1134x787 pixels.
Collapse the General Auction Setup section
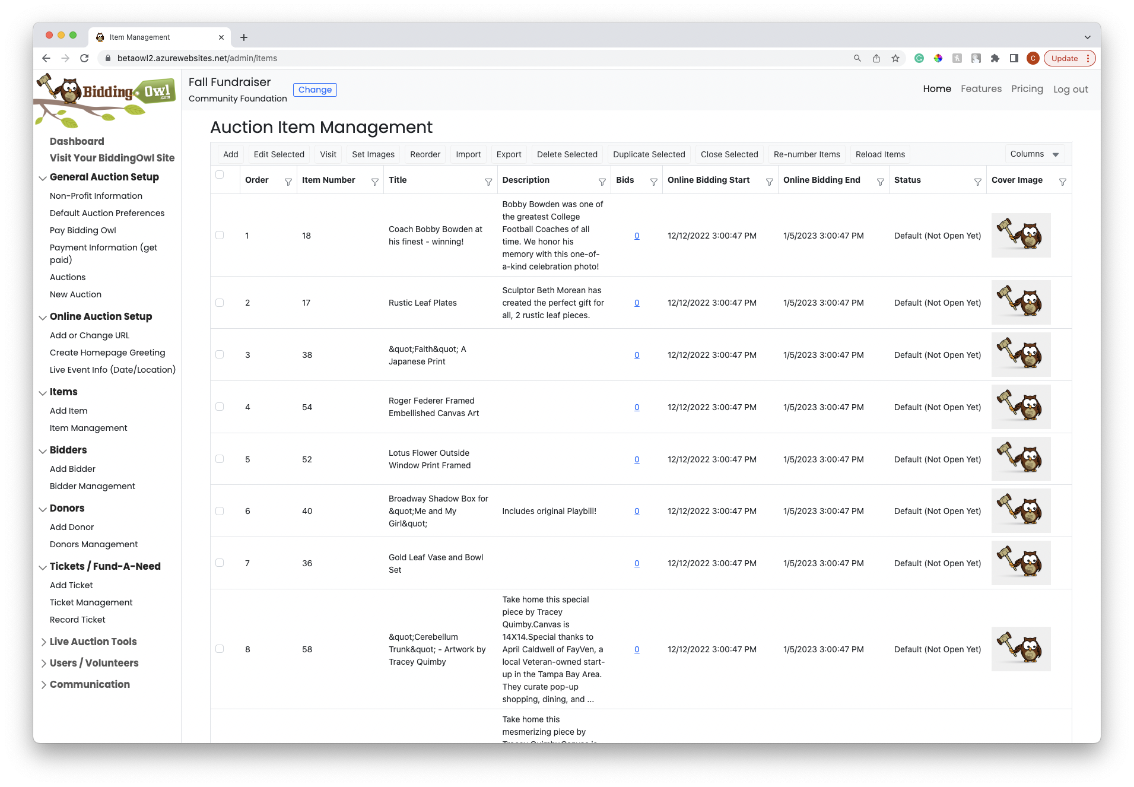43,178
